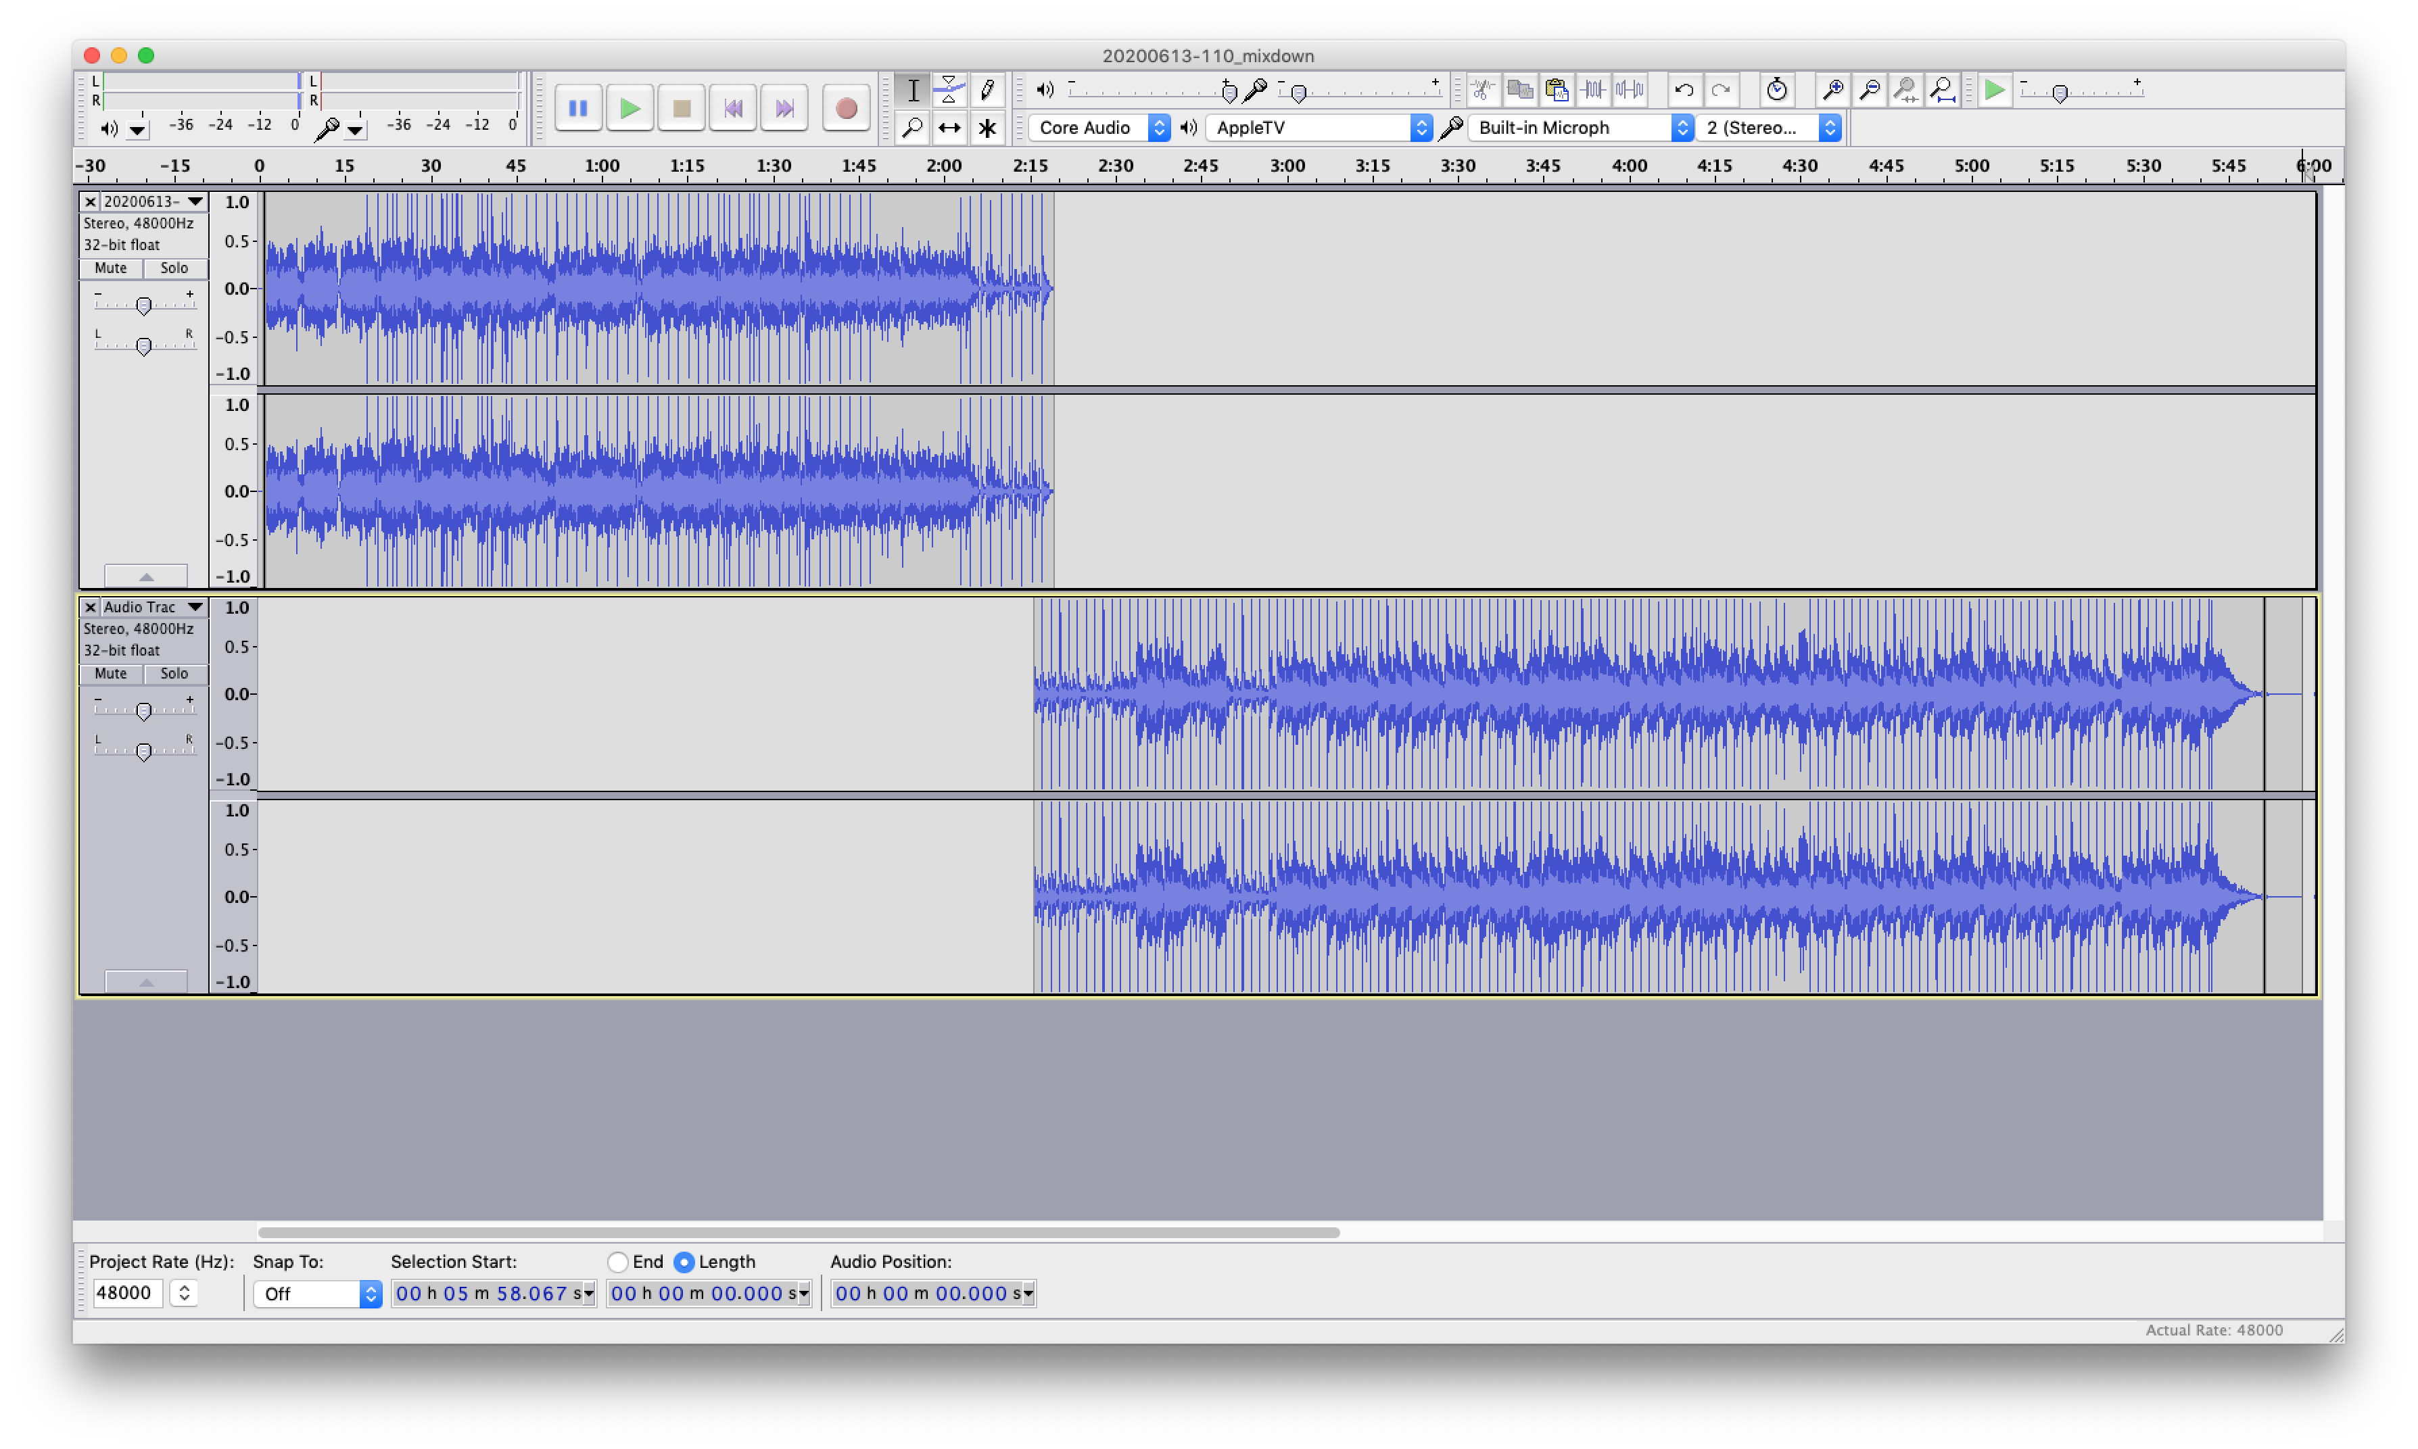Select the Envelope tool
The image size is (2418, 1449).
[948, 90]
